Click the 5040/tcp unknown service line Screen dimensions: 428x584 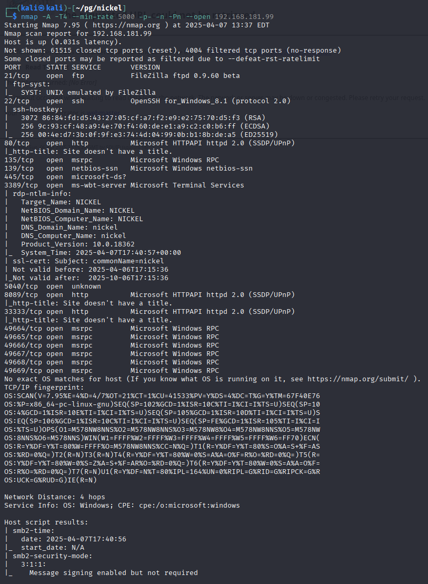[x=53, y=286]
